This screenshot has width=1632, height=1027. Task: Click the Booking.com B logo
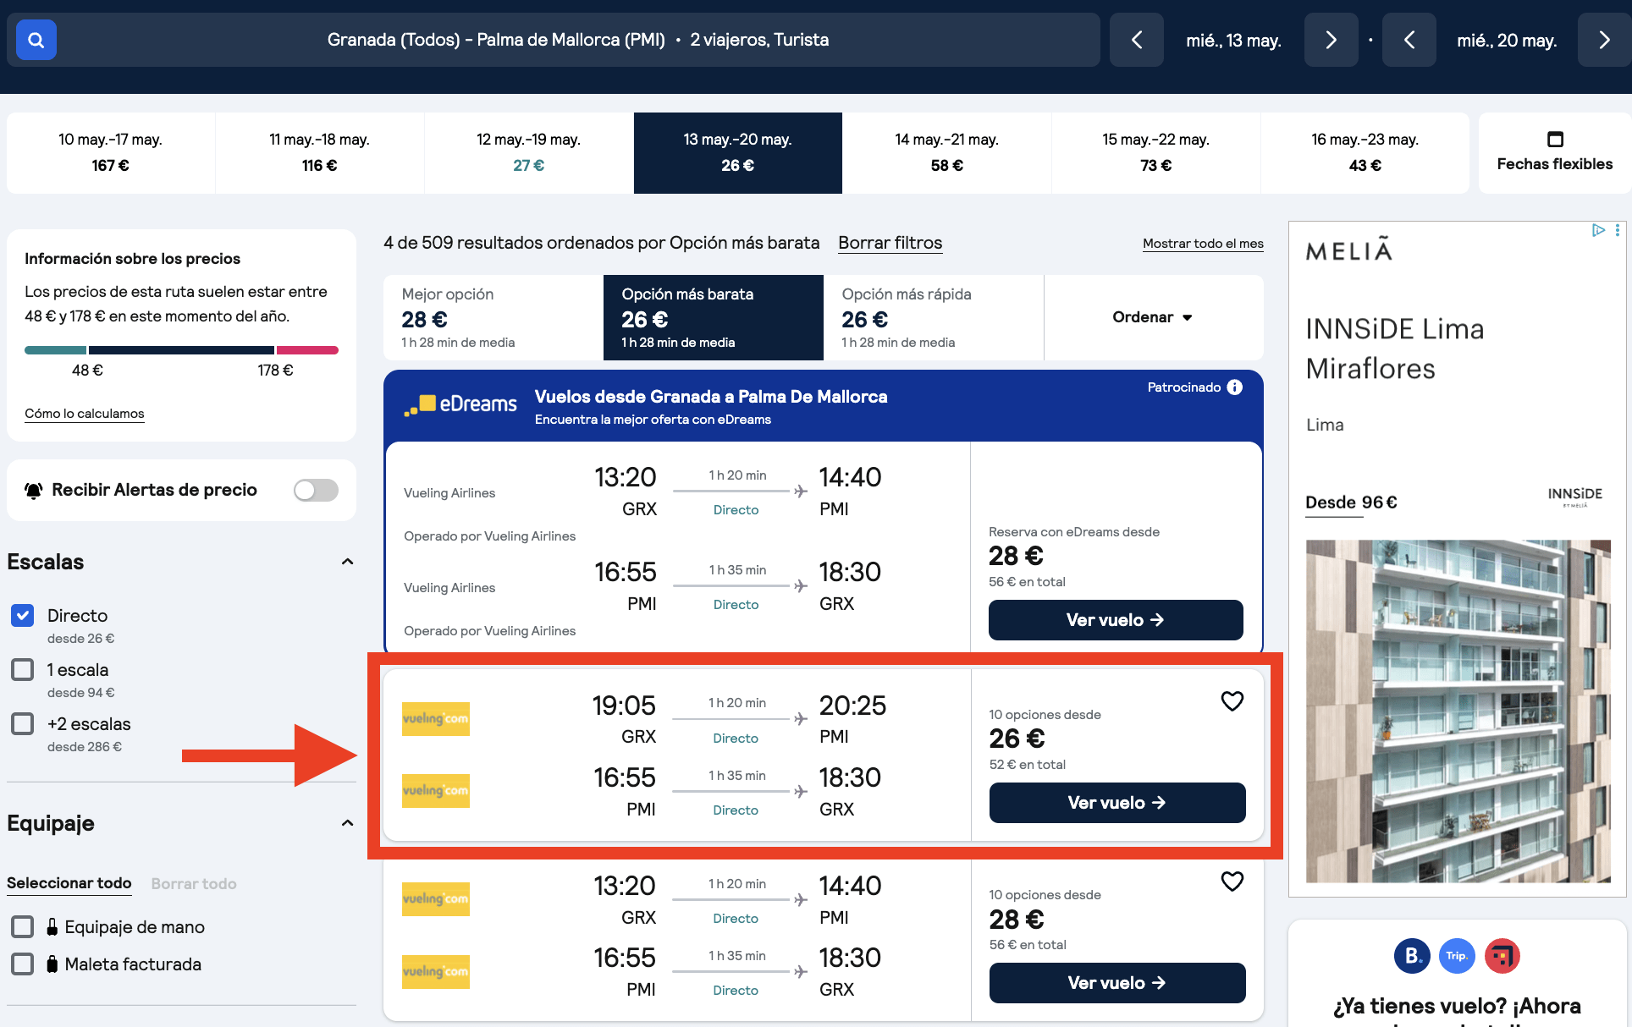(x=1412, y=956)
